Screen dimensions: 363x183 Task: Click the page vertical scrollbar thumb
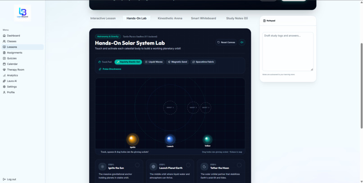(x=361, y=85)
